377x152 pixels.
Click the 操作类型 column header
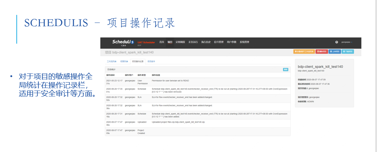pyautogui.click(x=141, y=75)
